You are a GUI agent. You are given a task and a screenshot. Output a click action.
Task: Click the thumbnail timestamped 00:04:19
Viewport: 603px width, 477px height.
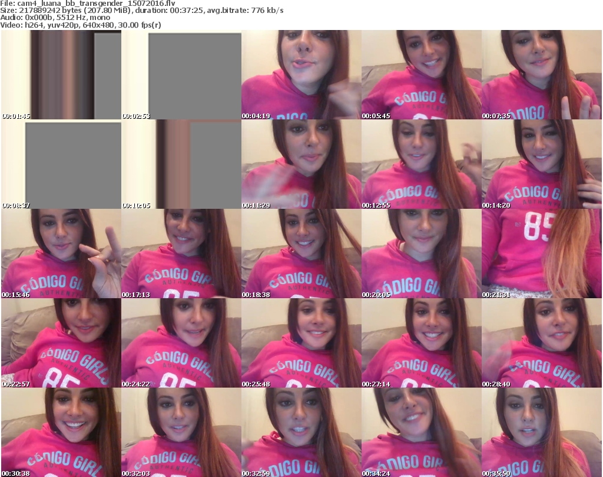coord(301,75)
